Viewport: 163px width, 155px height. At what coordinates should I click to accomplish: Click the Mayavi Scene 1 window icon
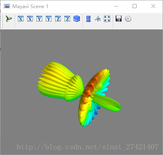coord(7,6)
